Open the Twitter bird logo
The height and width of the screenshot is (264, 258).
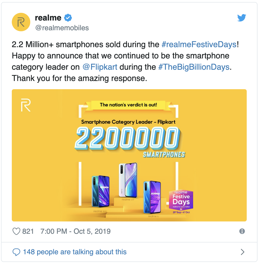[242, 18]
